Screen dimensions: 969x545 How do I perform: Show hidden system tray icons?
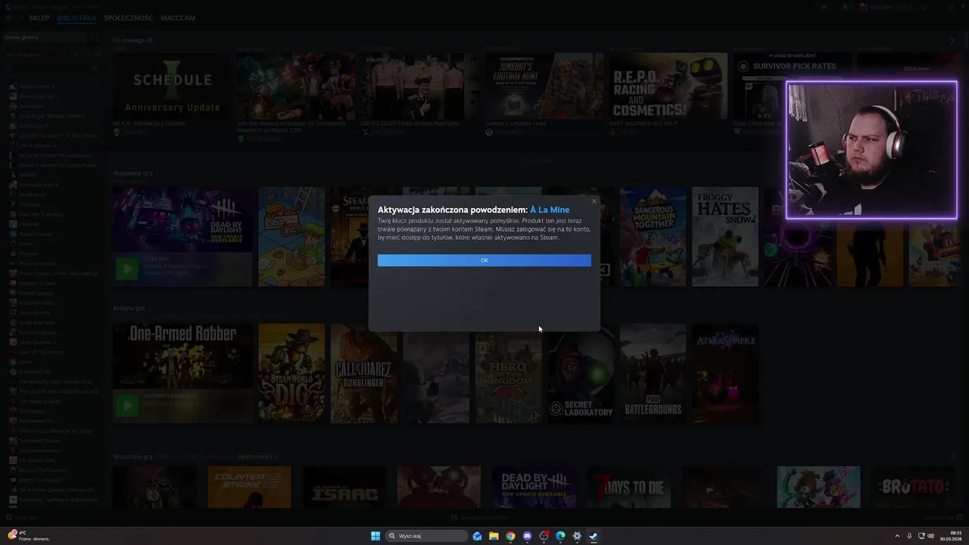click(x=897, y=536)
